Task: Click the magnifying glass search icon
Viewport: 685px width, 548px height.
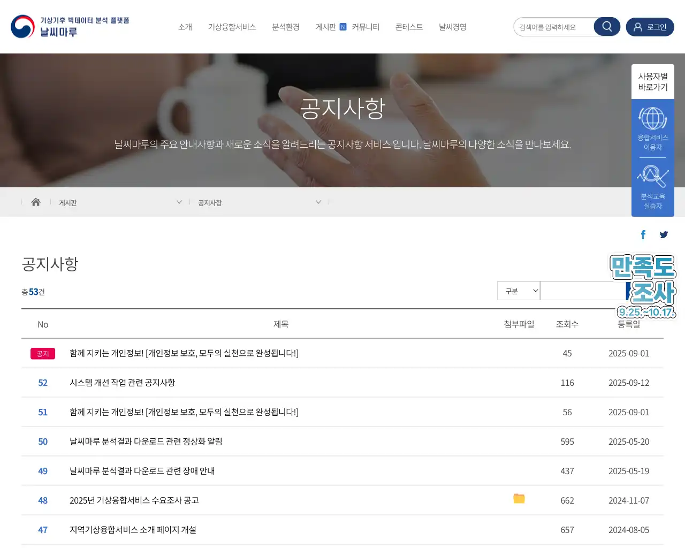Action: (x=607, y=27)
